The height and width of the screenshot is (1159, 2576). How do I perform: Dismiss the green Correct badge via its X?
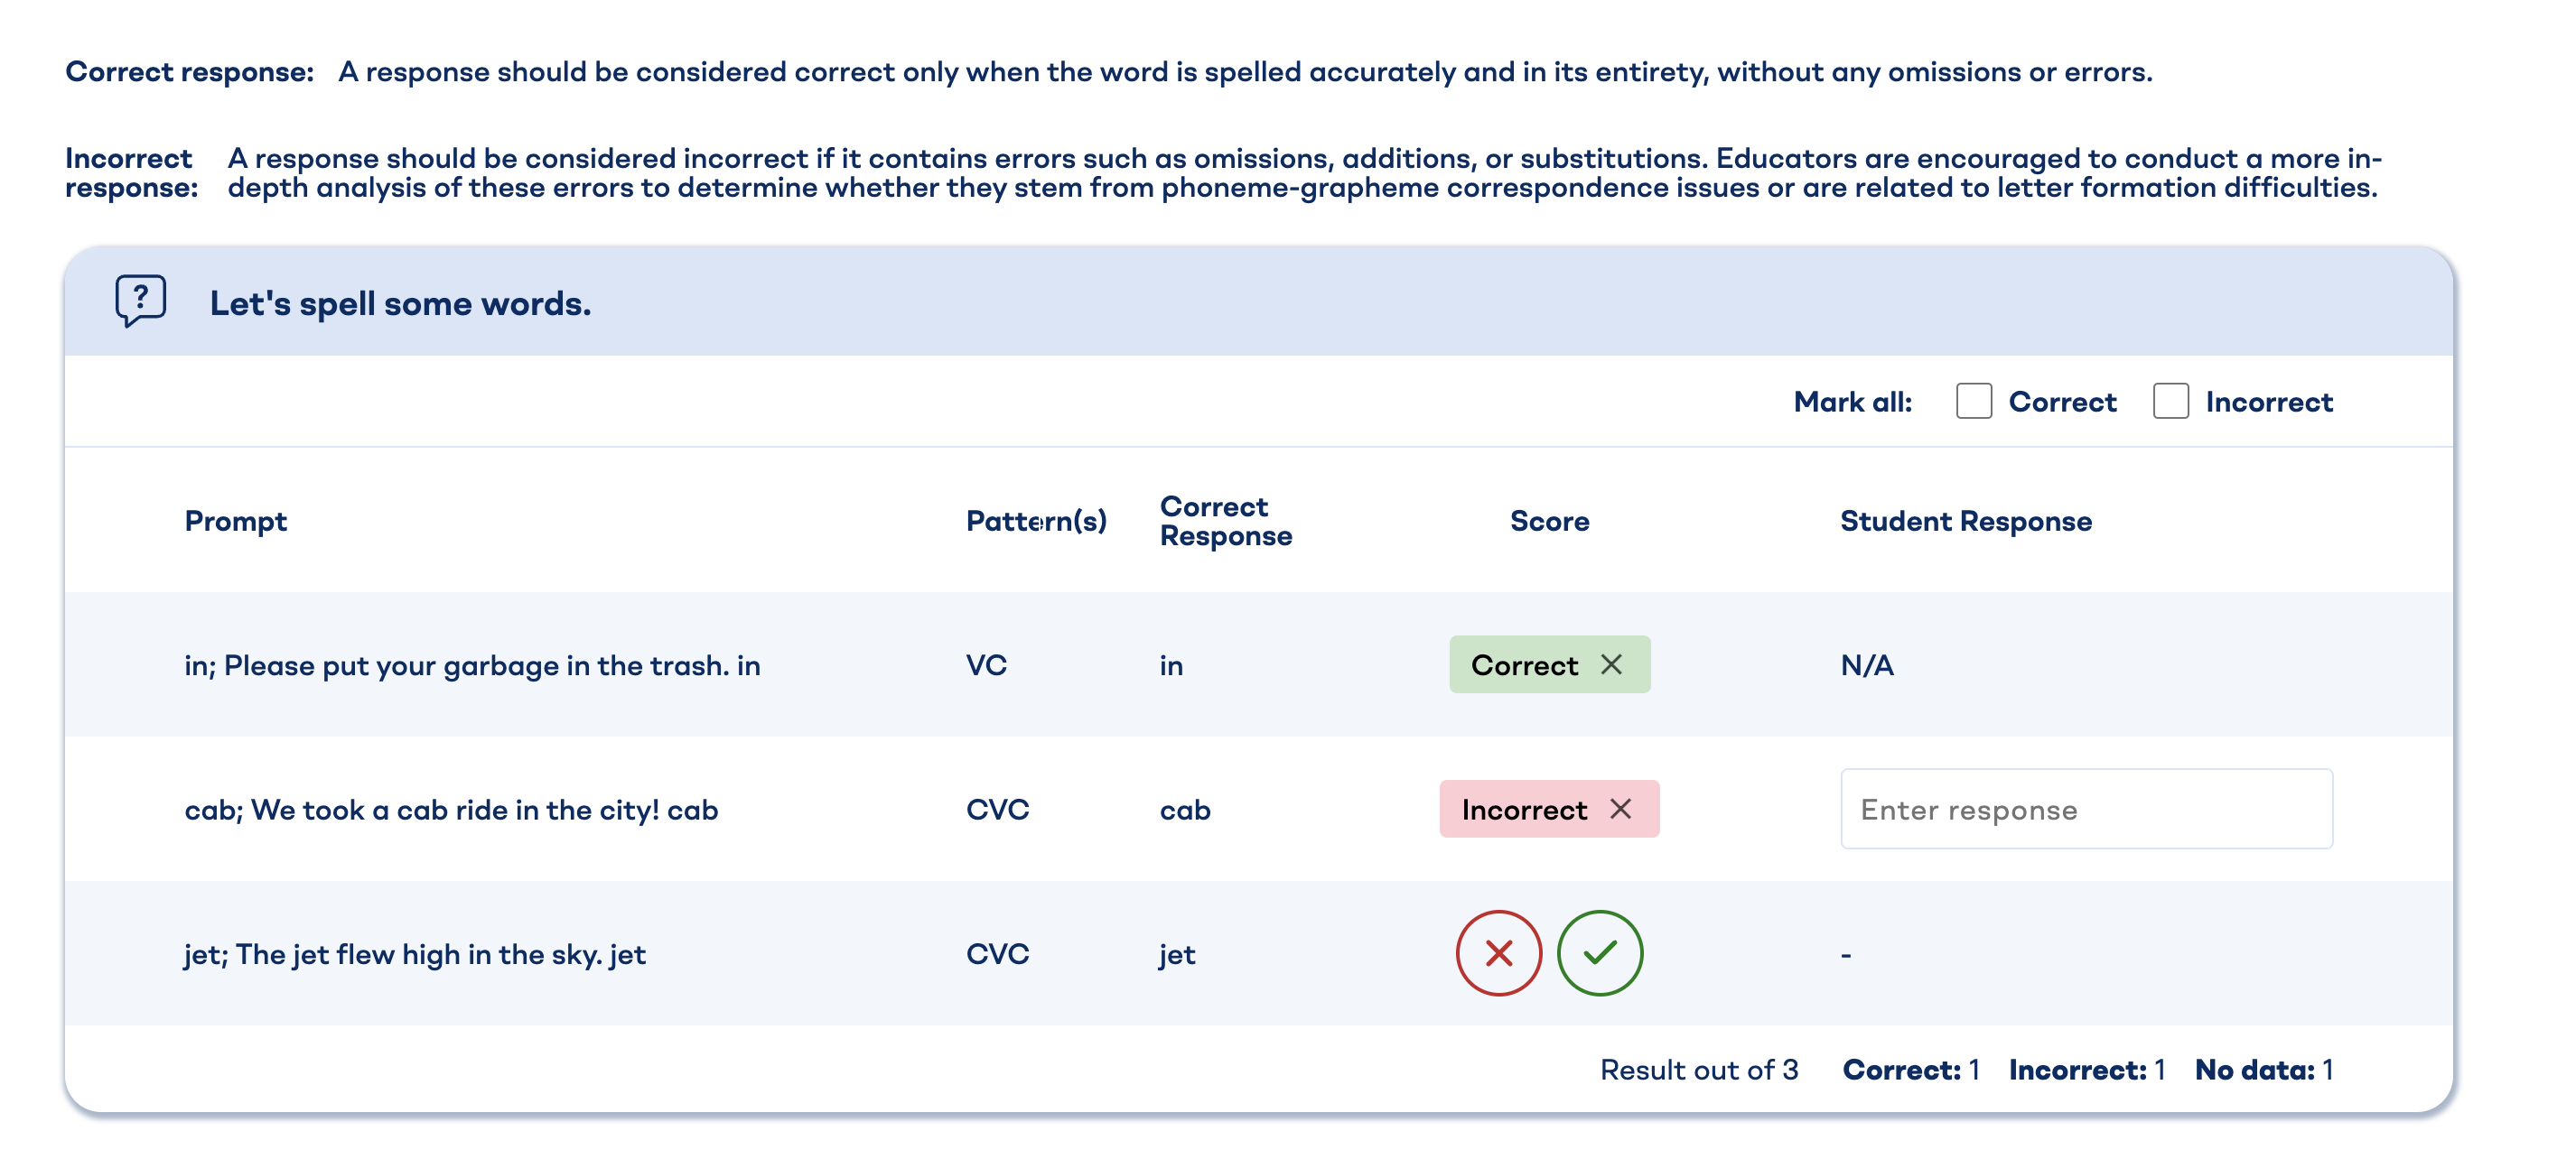1612,663
